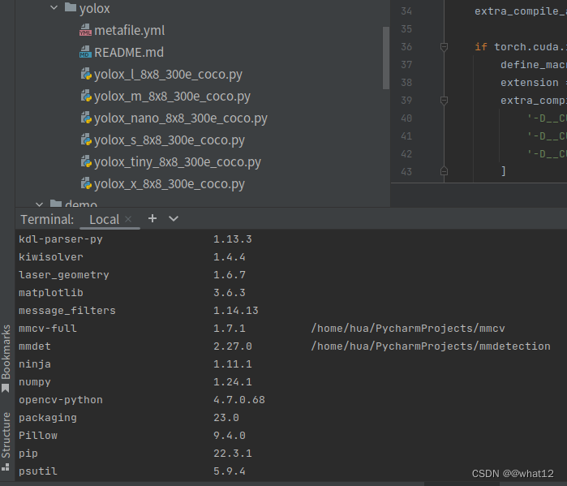The width and height of the screenshot is (567, 486).
Task: Click the kiwisolver package name
Action: pyautogui.click(x=51, y=256)
